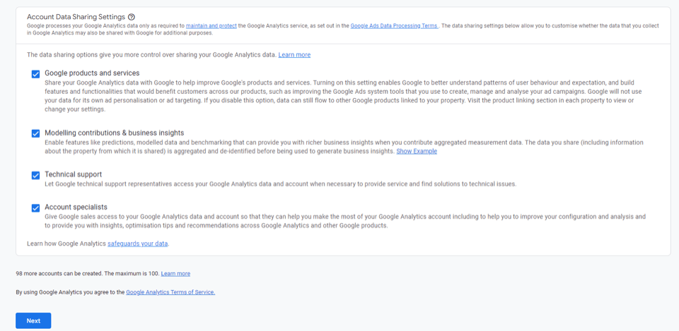Untick the Google products and services checkbox

(x=35, y=73)
